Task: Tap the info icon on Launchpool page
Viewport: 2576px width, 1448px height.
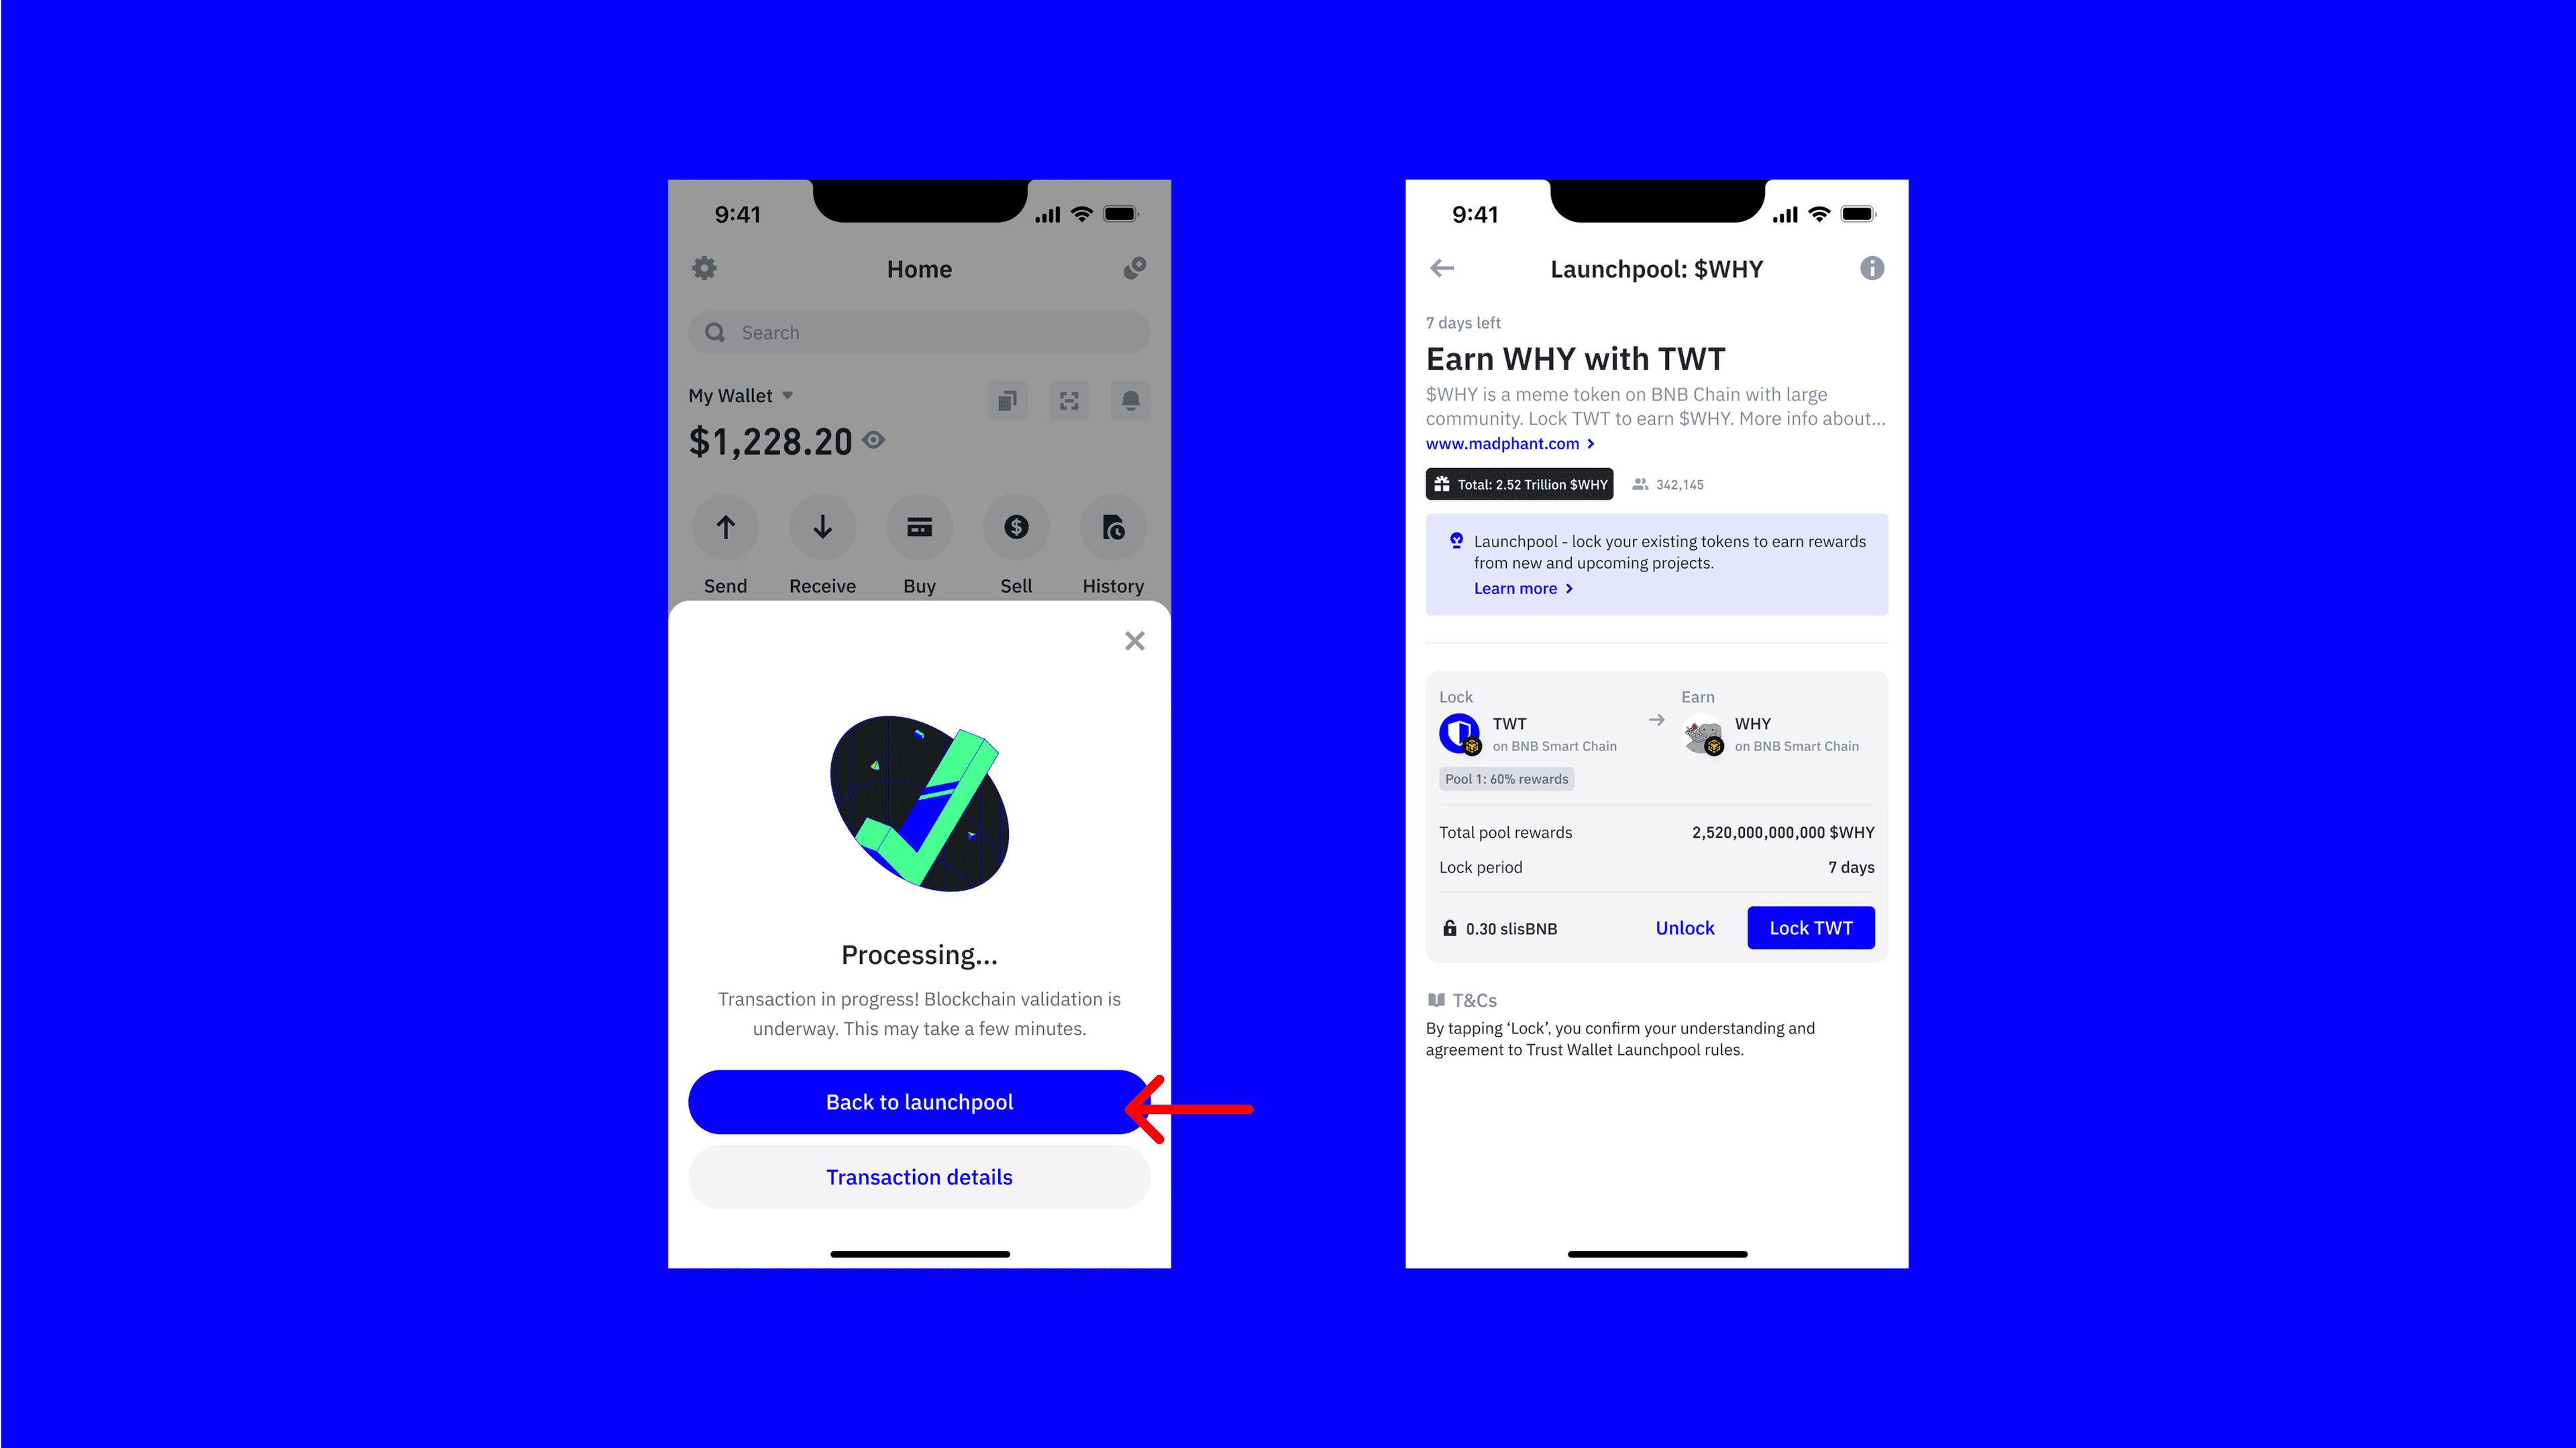Action: tap(1872, 269)
